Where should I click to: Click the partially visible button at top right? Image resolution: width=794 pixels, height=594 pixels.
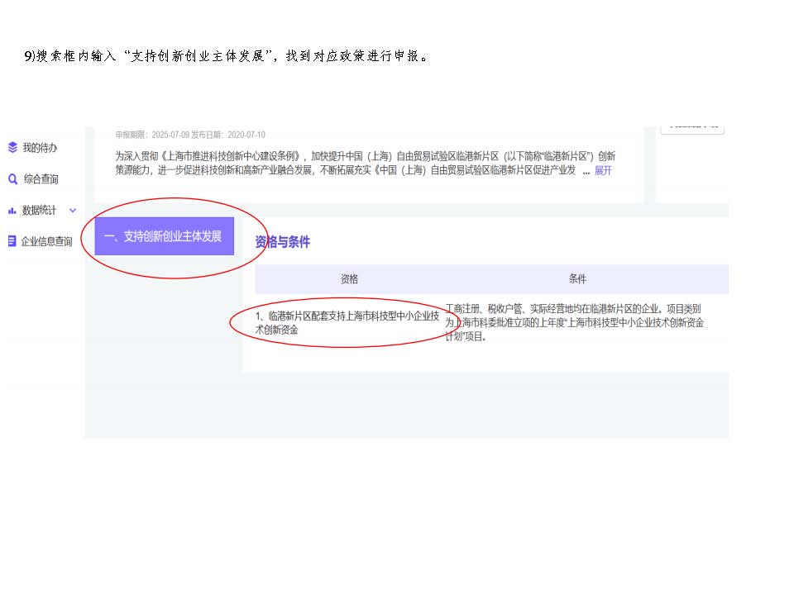coord(691,126)
